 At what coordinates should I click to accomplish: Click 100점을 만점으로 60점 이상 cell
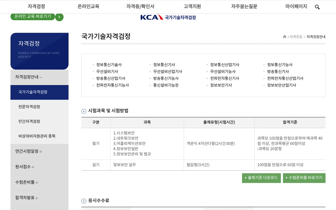point(290,165)
